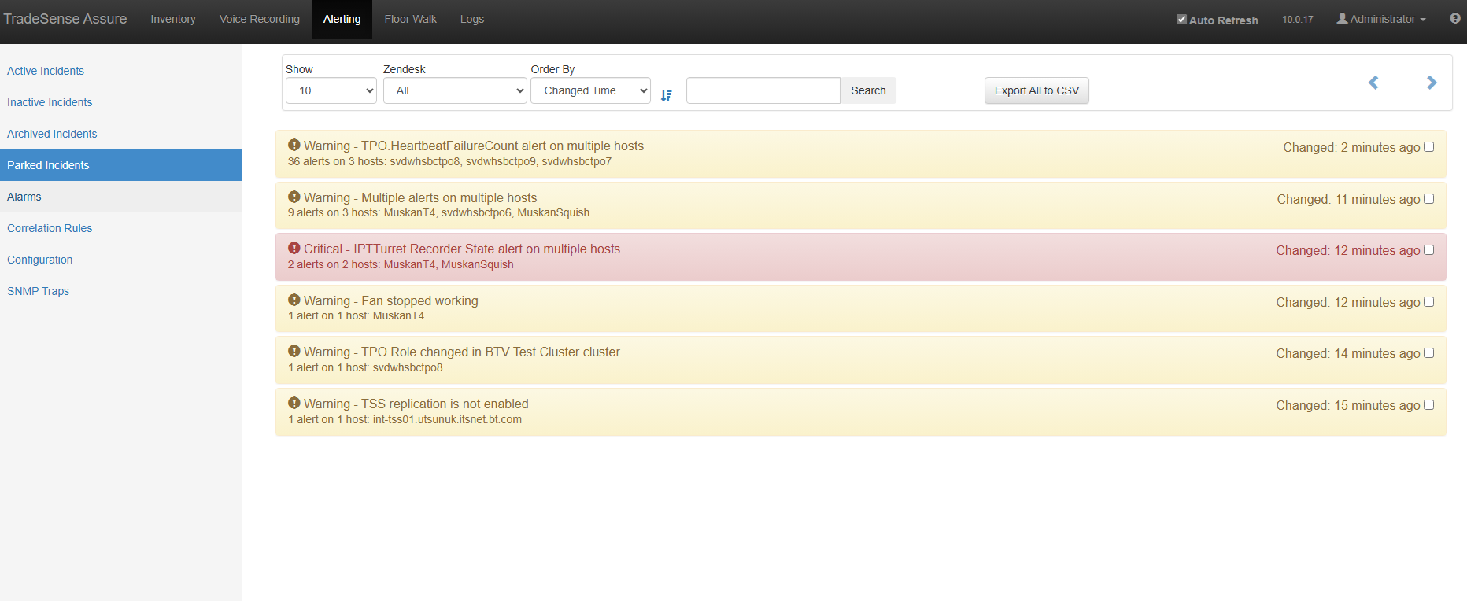
Task: Click warning icon on TPO Role changed incident
Action: 294,351
